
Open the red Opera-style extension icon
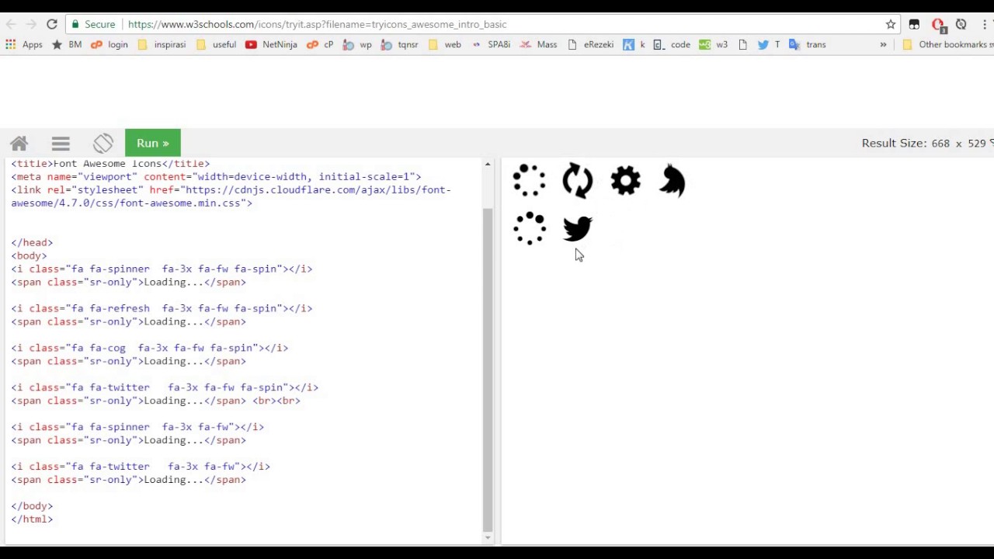pos(937,25)
